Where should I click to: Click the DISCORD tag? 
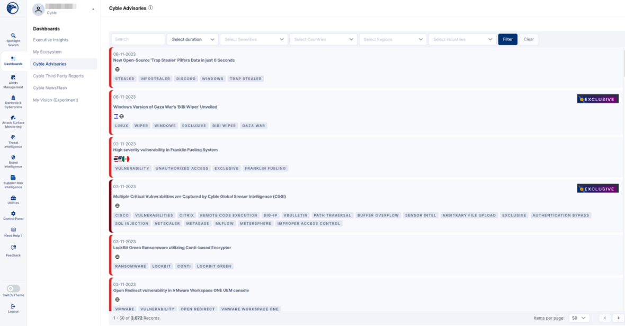pyautogui.click(x=186, y=79)
